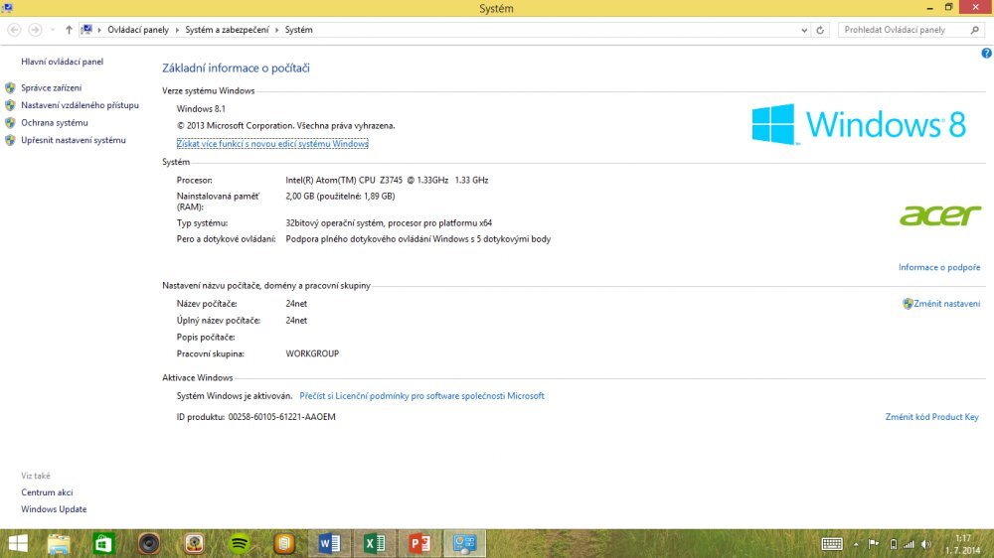Open PowerPoint from the taskbar
Viewport: 994px width, 558px height.
click(x=419, y=543)
